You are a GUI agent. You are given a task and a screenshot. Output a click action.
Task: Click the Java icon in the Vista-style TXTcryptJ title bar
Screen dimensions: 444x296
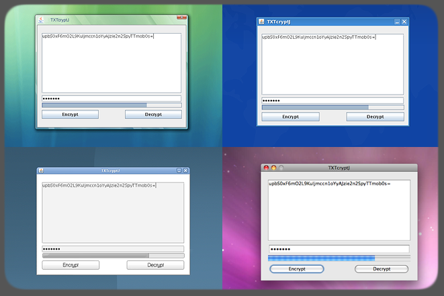tap(42, 19)
